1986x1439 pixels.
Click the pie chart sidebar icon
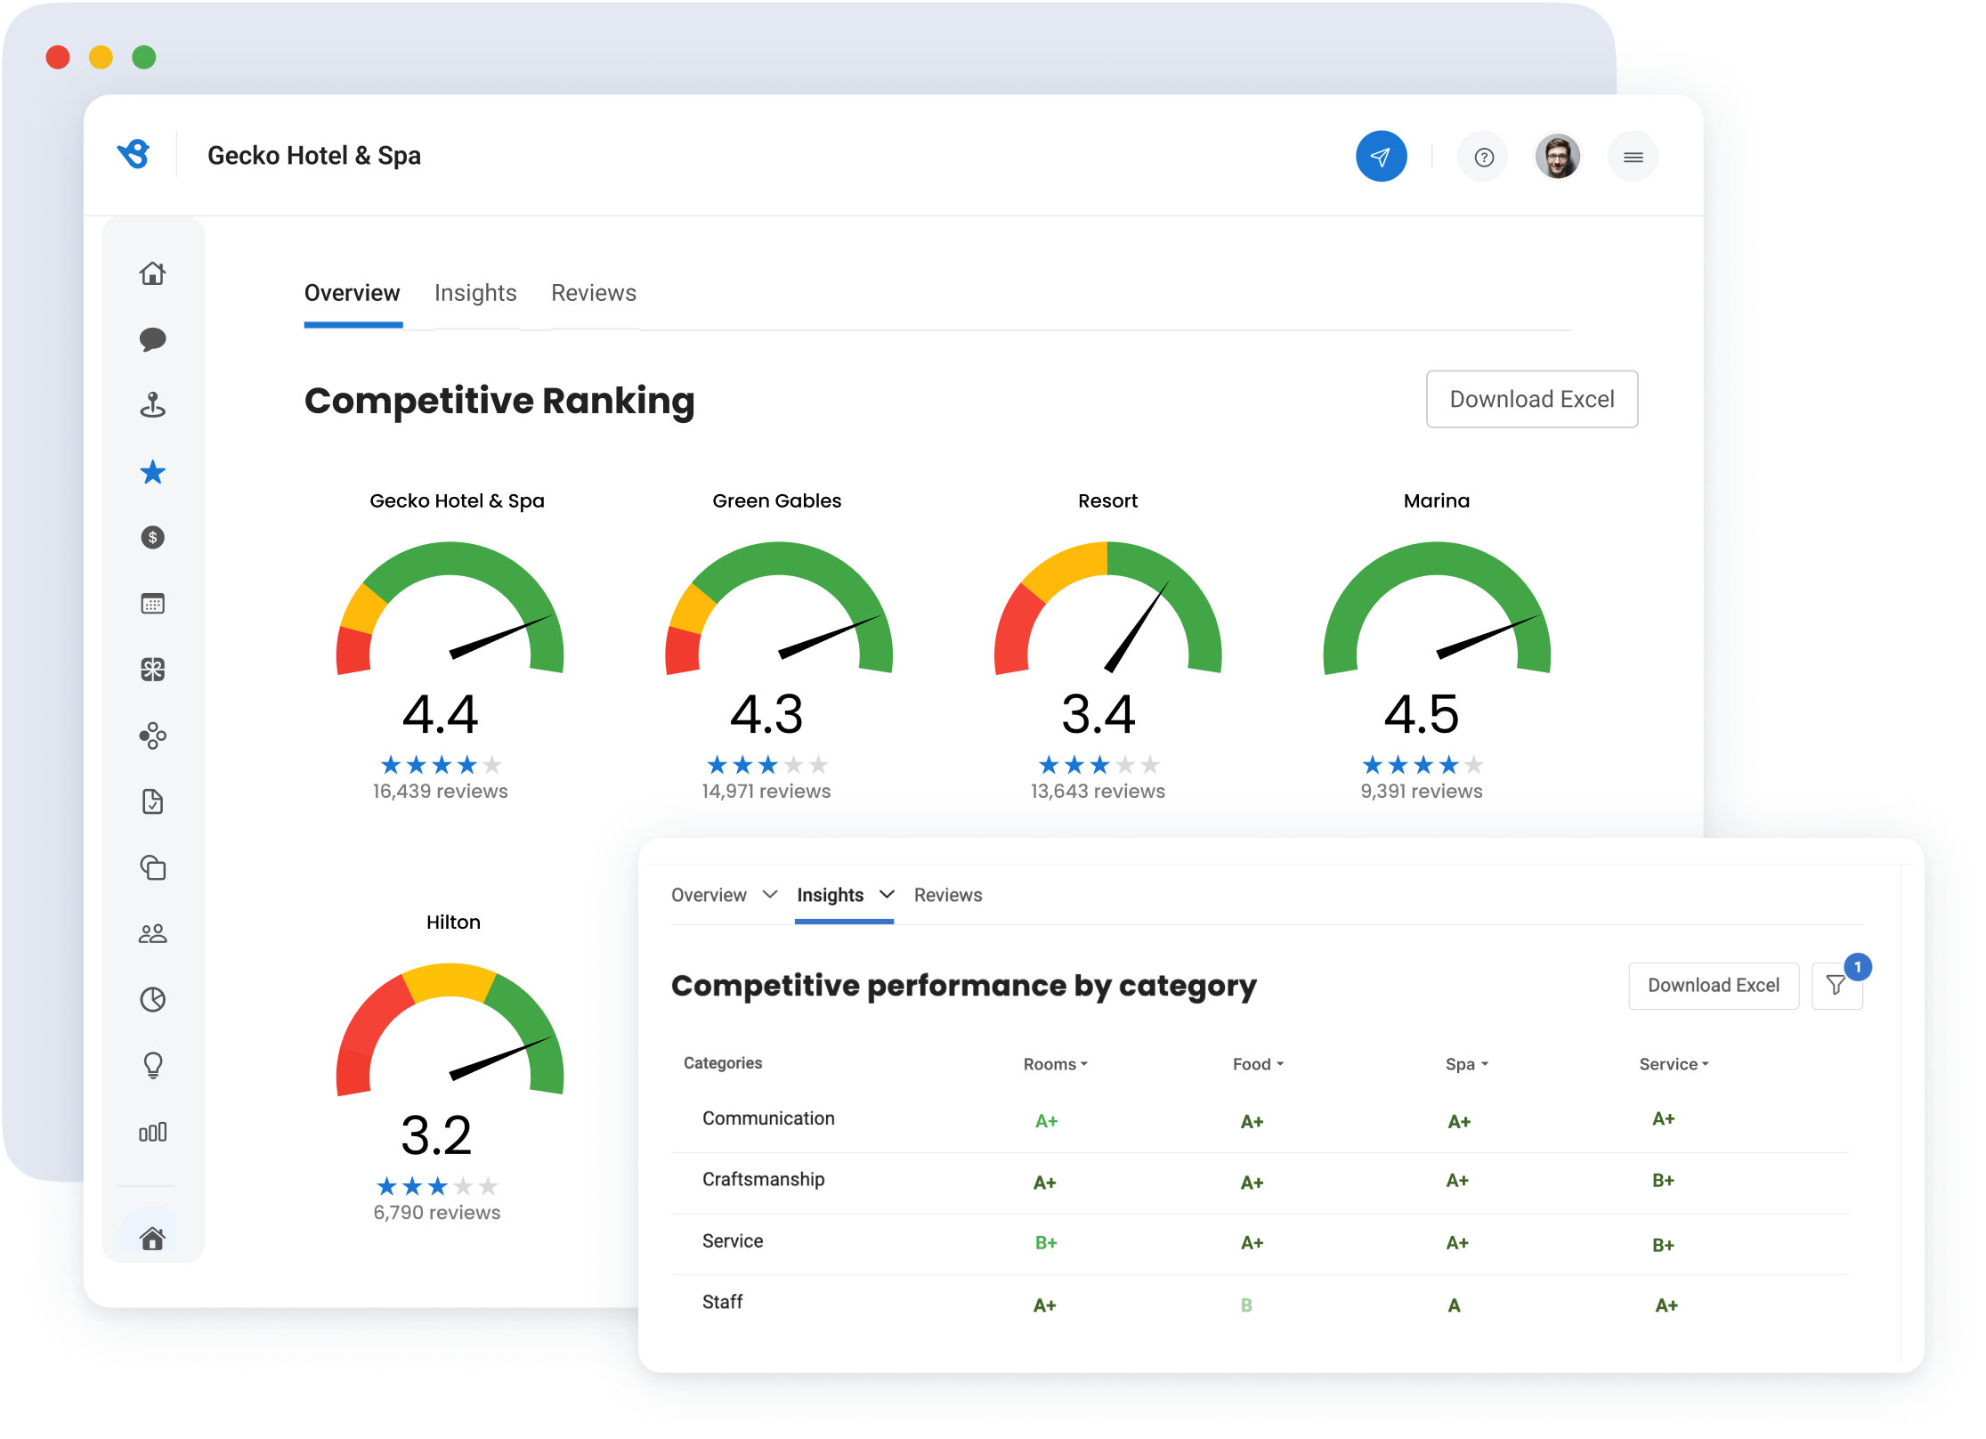pos(152,999)
